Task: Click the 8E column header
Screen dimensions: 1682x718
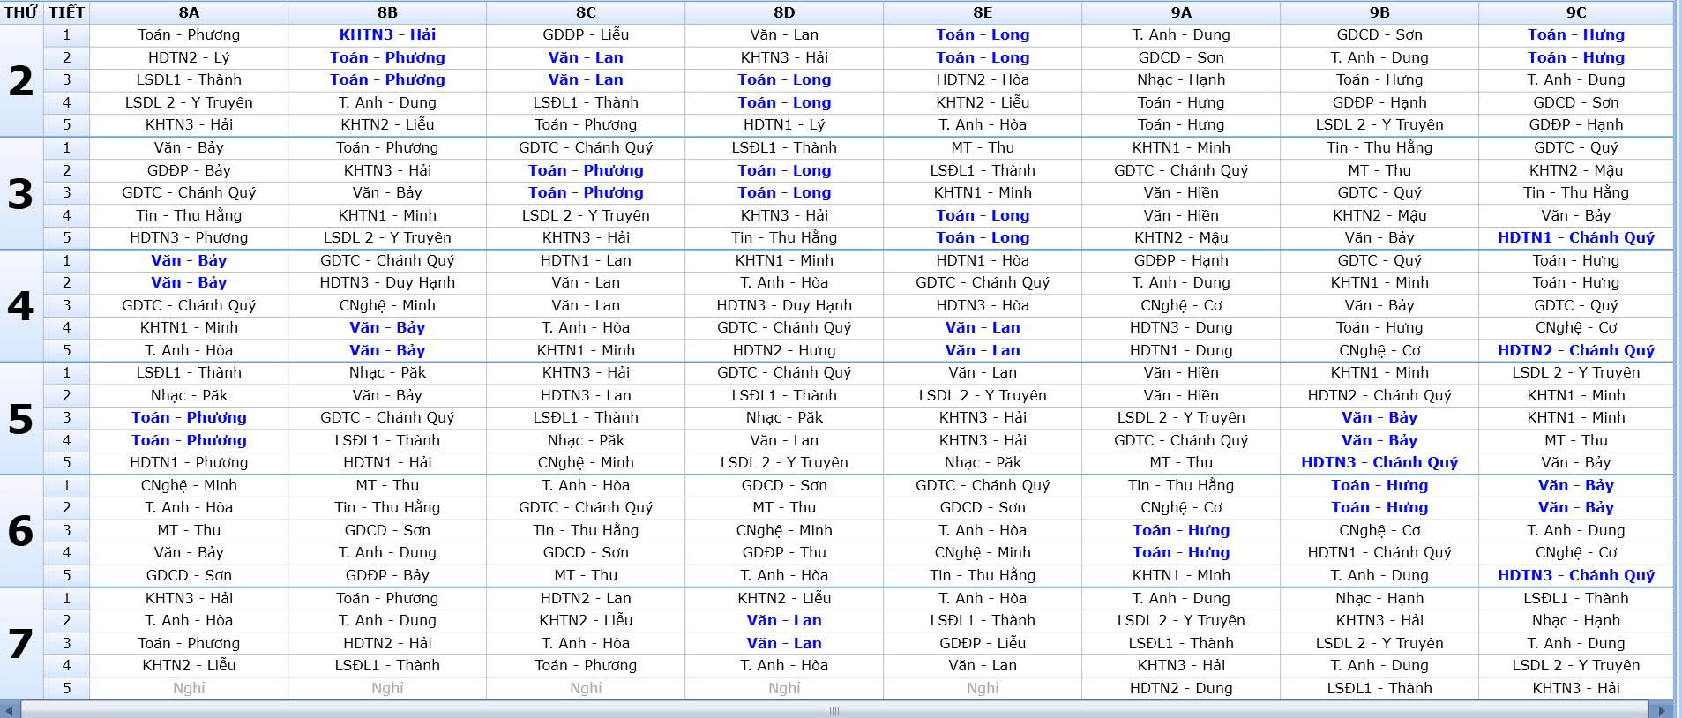Action: 983,12
